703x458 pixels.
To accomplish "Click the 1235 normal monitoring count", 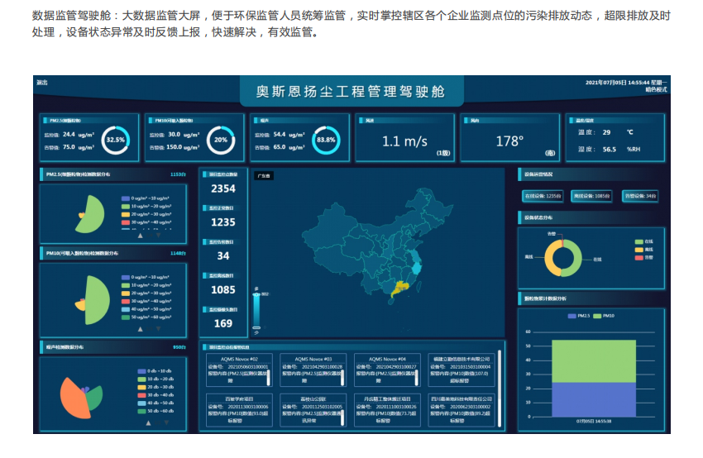I will click(223, 222).
